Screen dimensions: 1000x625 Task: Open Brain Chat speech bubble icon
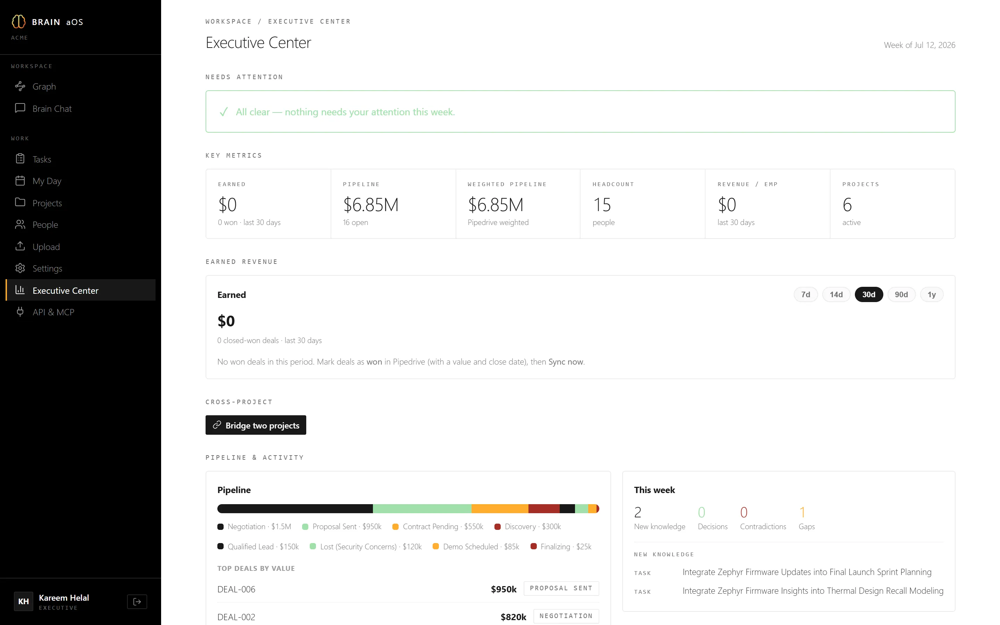click(20, 108)
